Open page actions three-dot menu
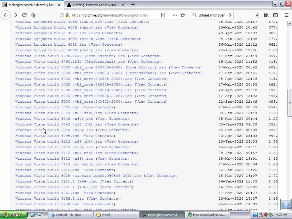292x219 pixels. pos(175,15)
